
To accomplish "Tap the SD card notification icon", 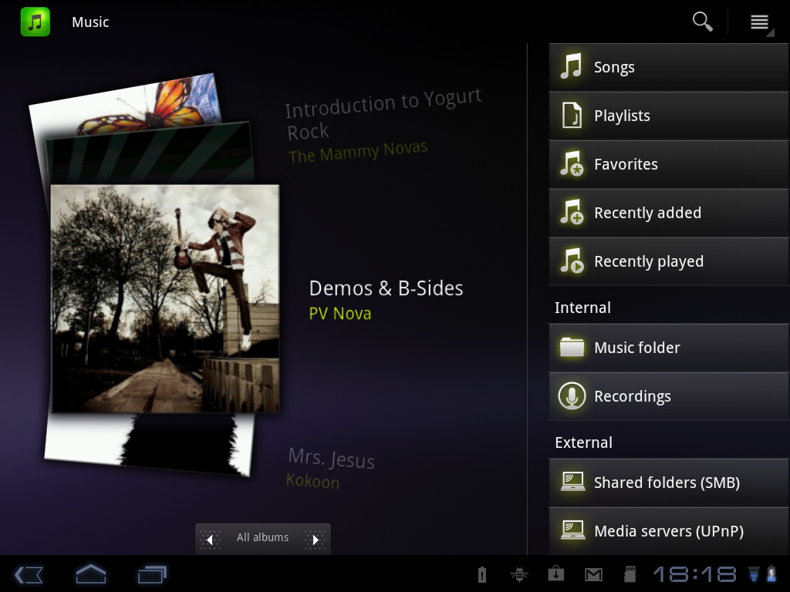I will [x=630, y=573].
